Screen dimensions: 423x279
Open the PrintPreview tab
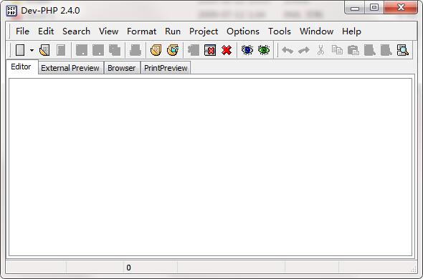point(166,68)
